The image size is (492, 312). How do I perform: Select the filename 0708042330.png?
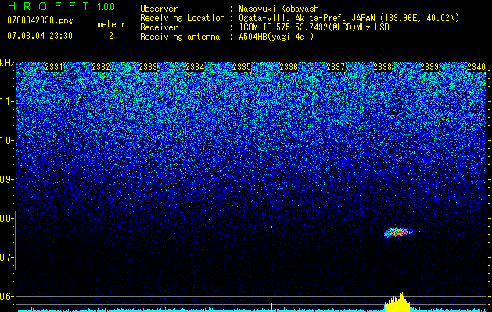point(40,20)
